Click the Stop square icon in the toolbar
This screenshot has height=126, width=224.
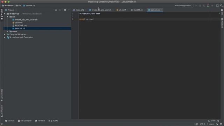[x=212, y=6]
